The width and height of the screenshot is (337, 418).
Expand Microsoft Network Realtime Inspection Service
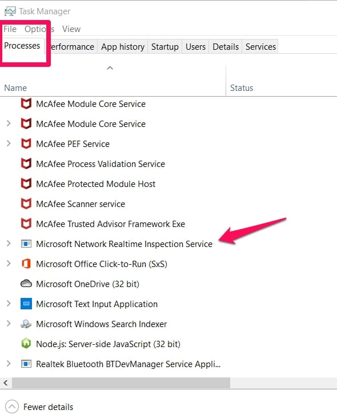coord(9,244)
